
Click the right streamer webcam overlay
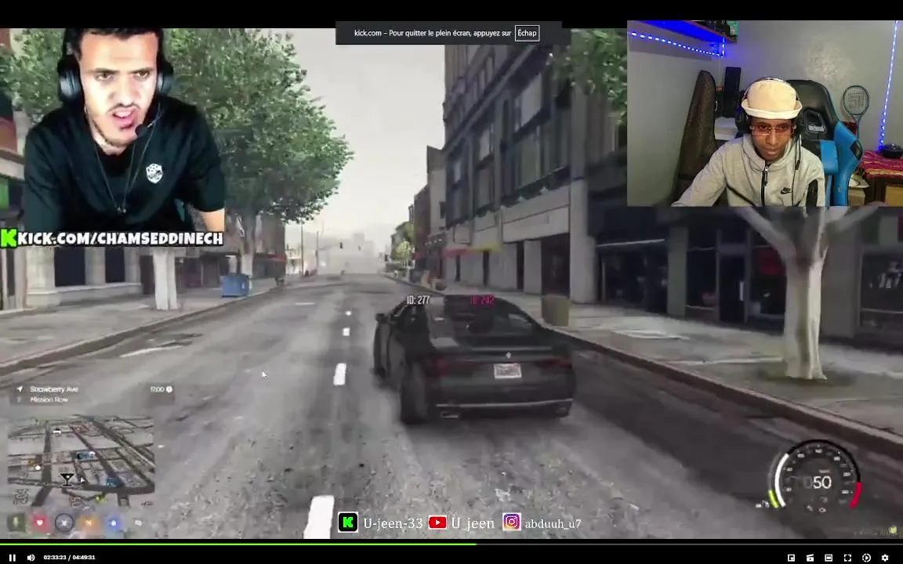[765, 114]
